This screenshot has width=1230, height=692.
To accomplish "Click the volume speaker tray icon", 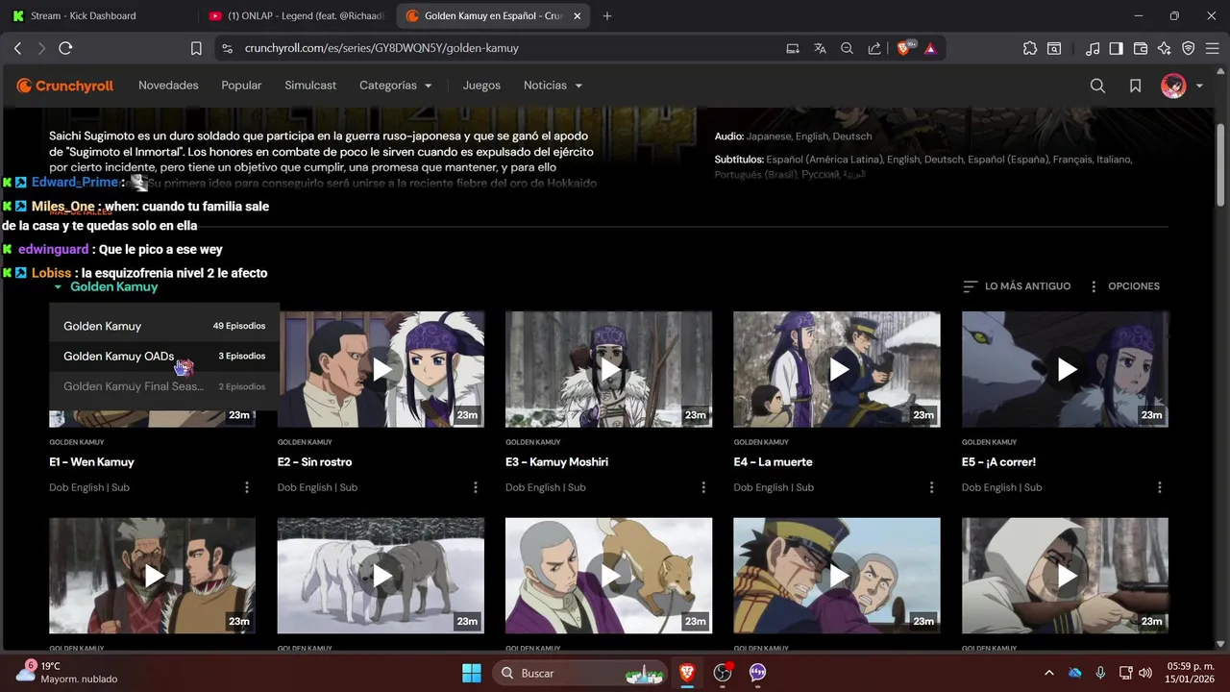I will pyautogui.click(x=1144, y=673).
